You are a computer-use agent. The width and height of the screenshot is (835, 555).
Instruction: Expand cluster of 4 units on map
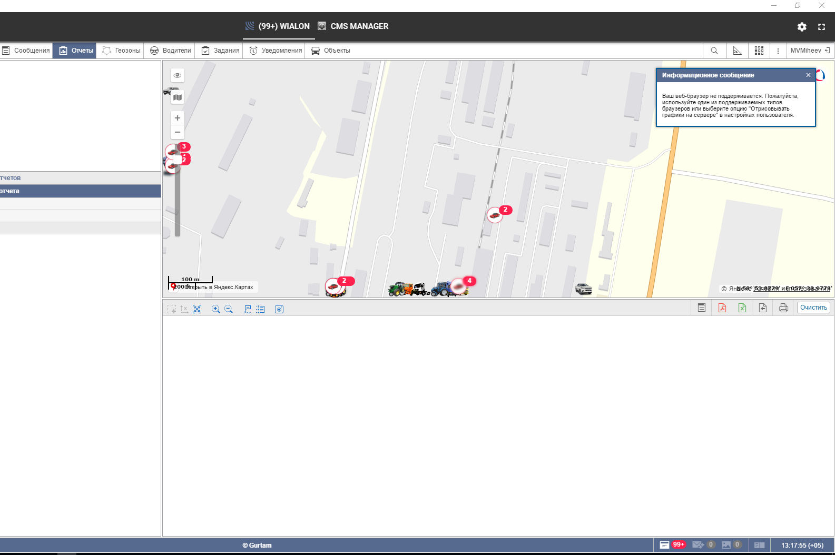459,286
